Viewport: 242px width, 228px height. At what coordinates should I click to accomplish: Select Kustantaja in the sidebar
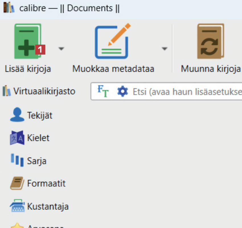click(x=48, y=206)
